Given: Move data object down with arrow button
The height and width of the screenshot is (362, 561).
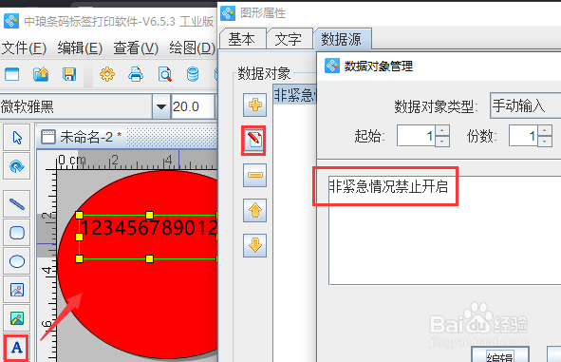Looking at the screenshot, I should point(254,245).
